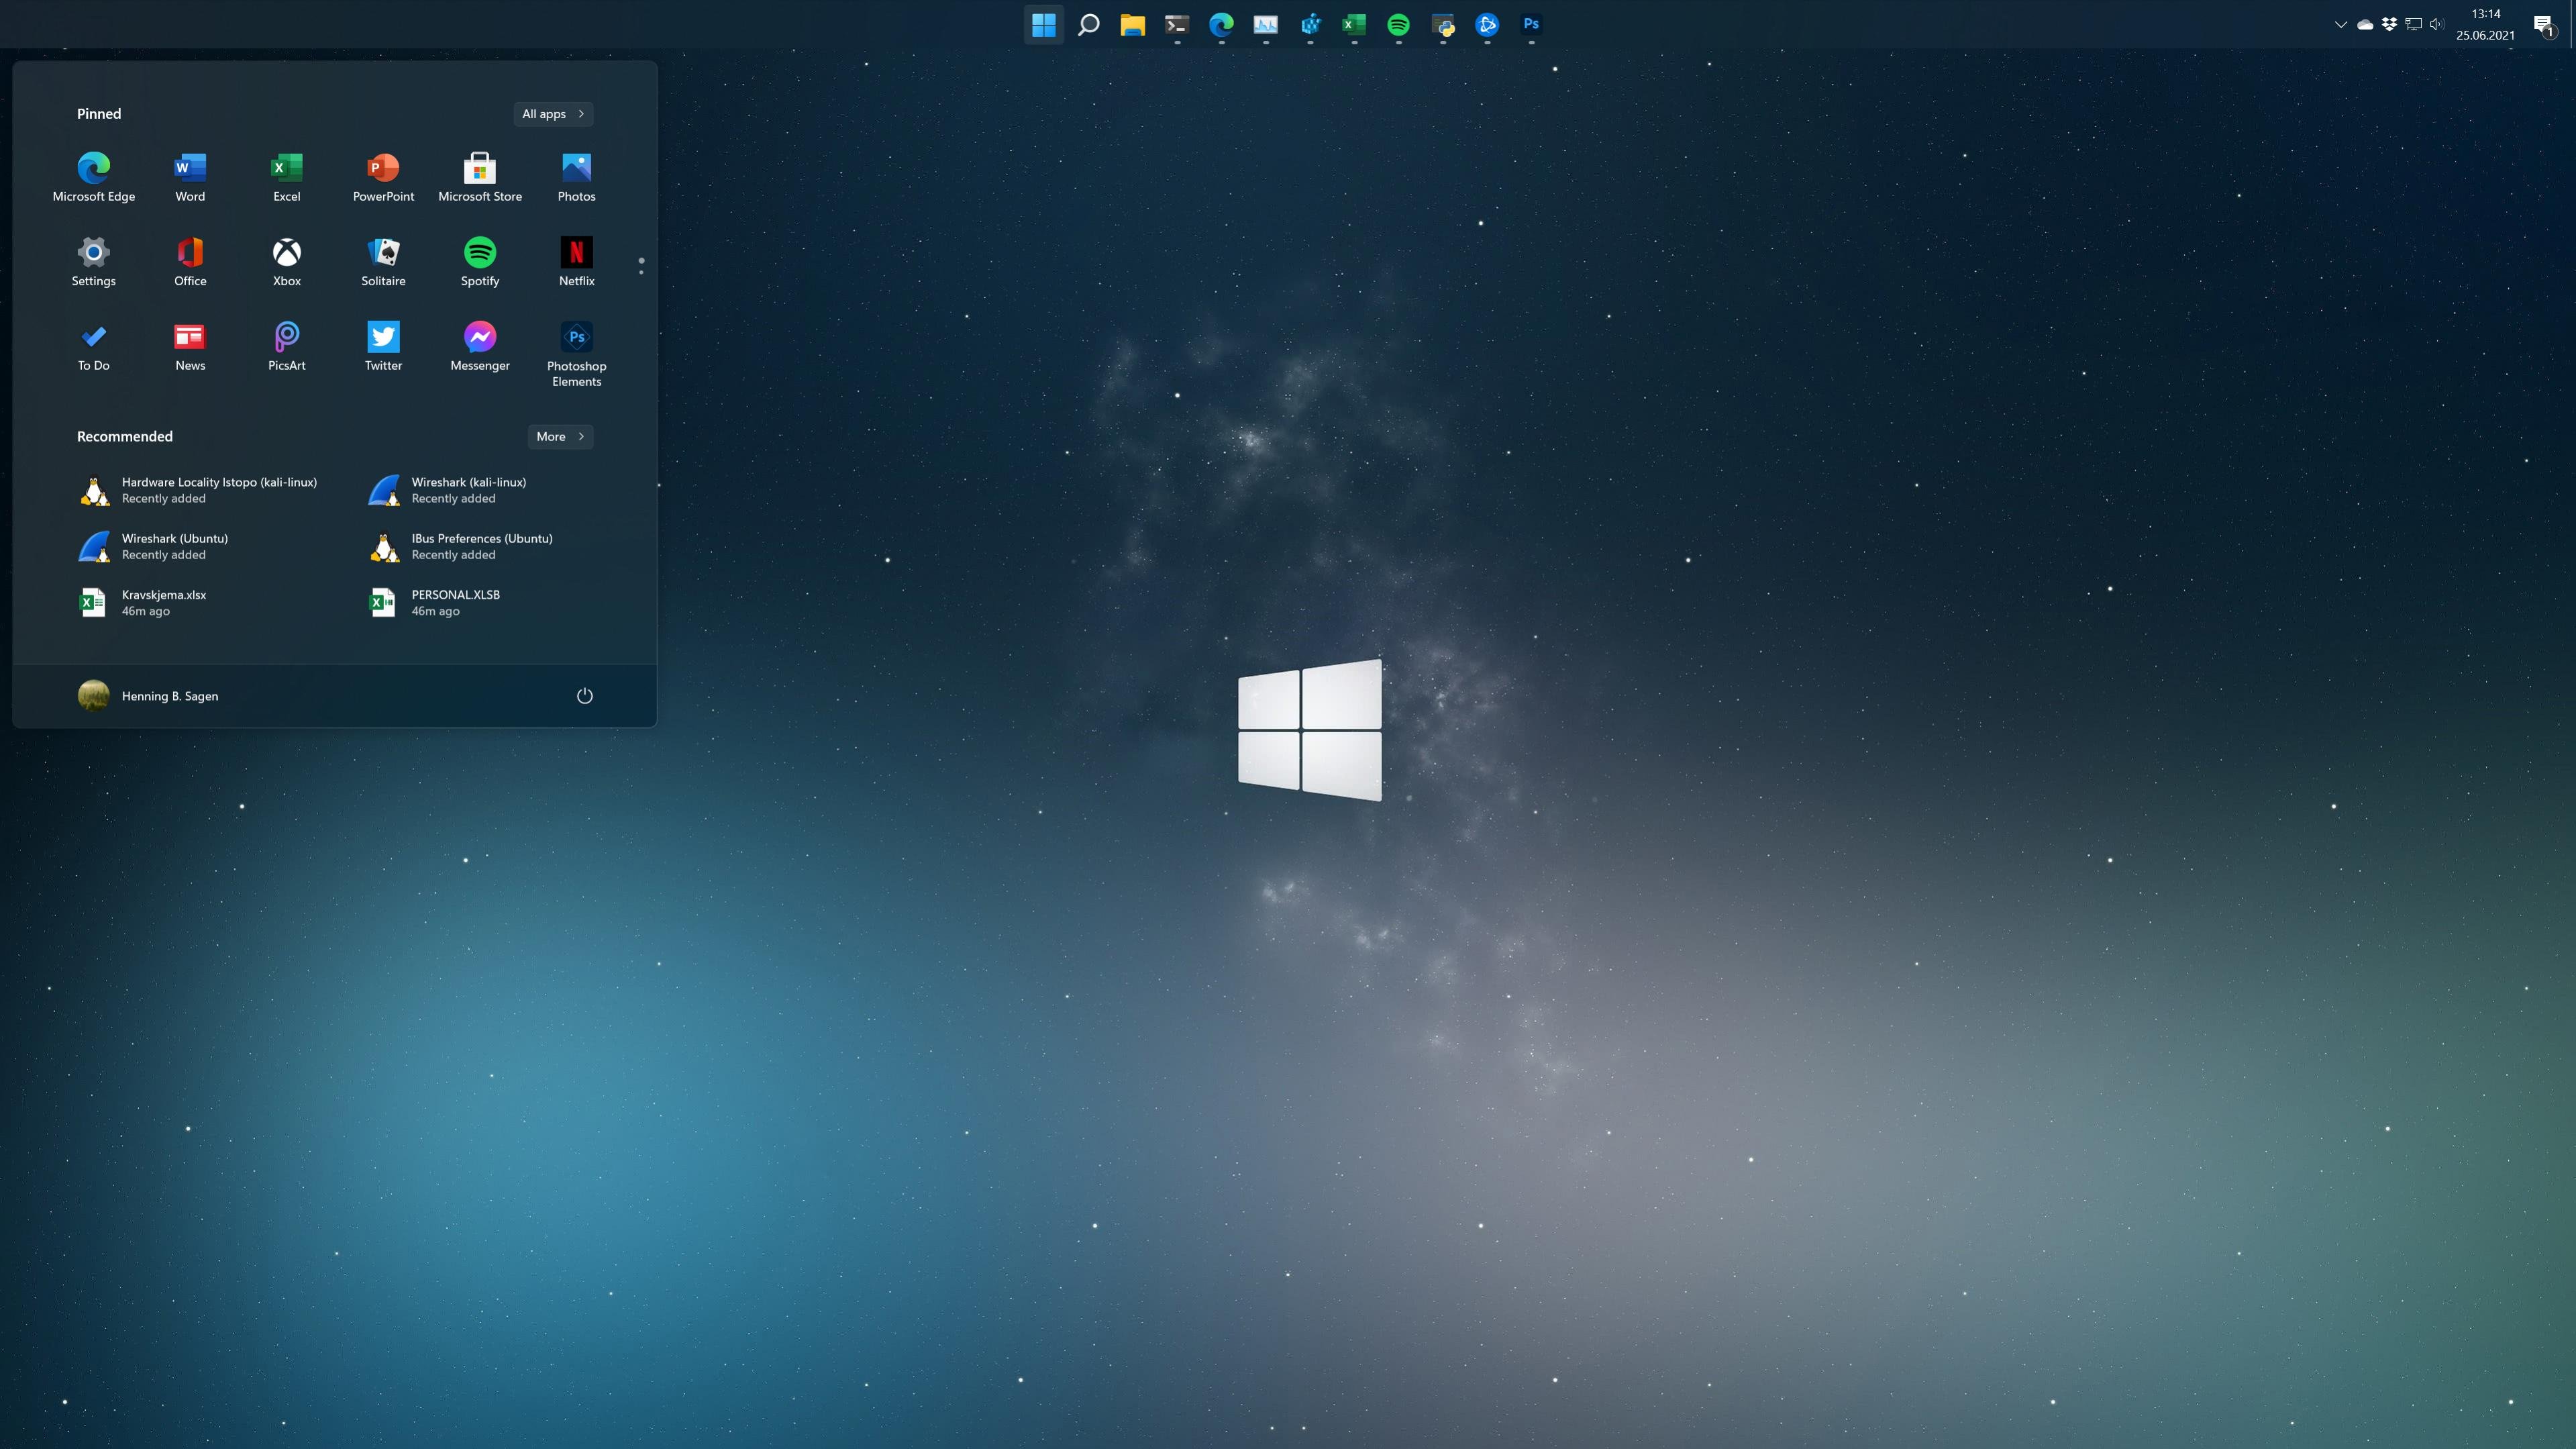The width and height of the screenshot is (2576, 1449).
Task: Open the To Do pinned app
Action: click(94, 347)
